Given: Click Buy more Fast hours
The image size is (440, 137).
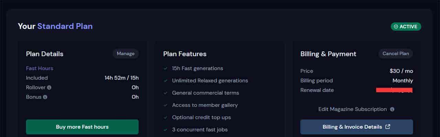Looking at the screenshot, I should (82, 127).
